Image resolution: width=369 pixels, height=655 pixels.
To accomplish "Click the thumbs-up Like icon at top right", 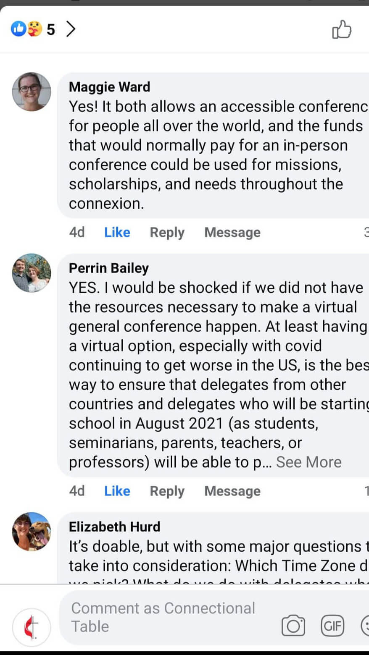I will click(342, 29).
